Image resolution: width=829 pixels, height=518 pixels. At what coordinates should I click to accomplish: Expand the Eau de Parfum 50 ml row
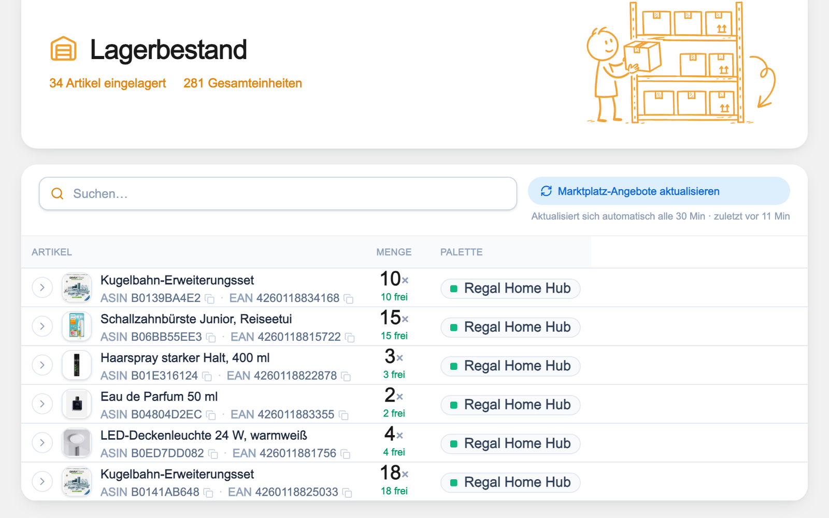point(42,404)
